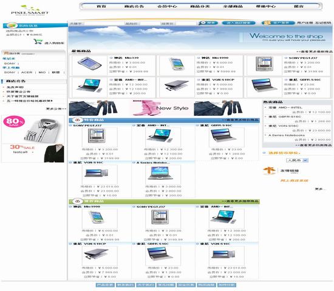Click the PIXELSMART logo
This screenshot has height=291, width=334.
30,10
